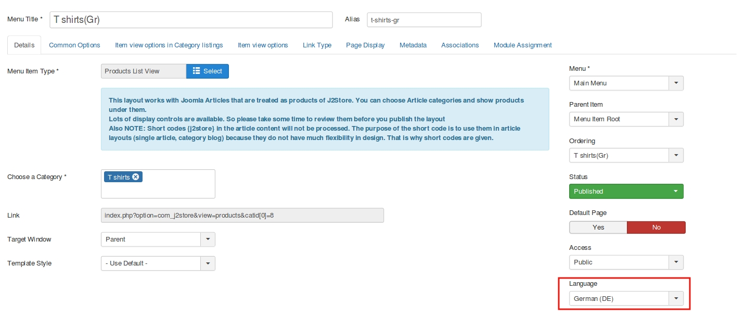Go to the Link Type tab

(x=317, y=45)
